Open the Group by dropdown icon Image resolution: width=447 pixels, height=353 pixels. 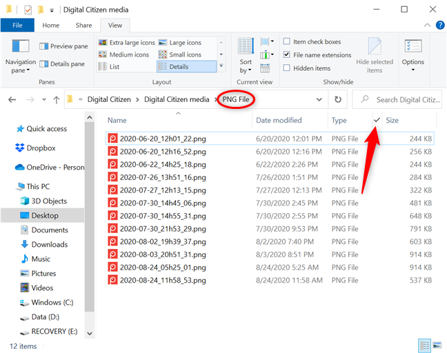(267, 41)
